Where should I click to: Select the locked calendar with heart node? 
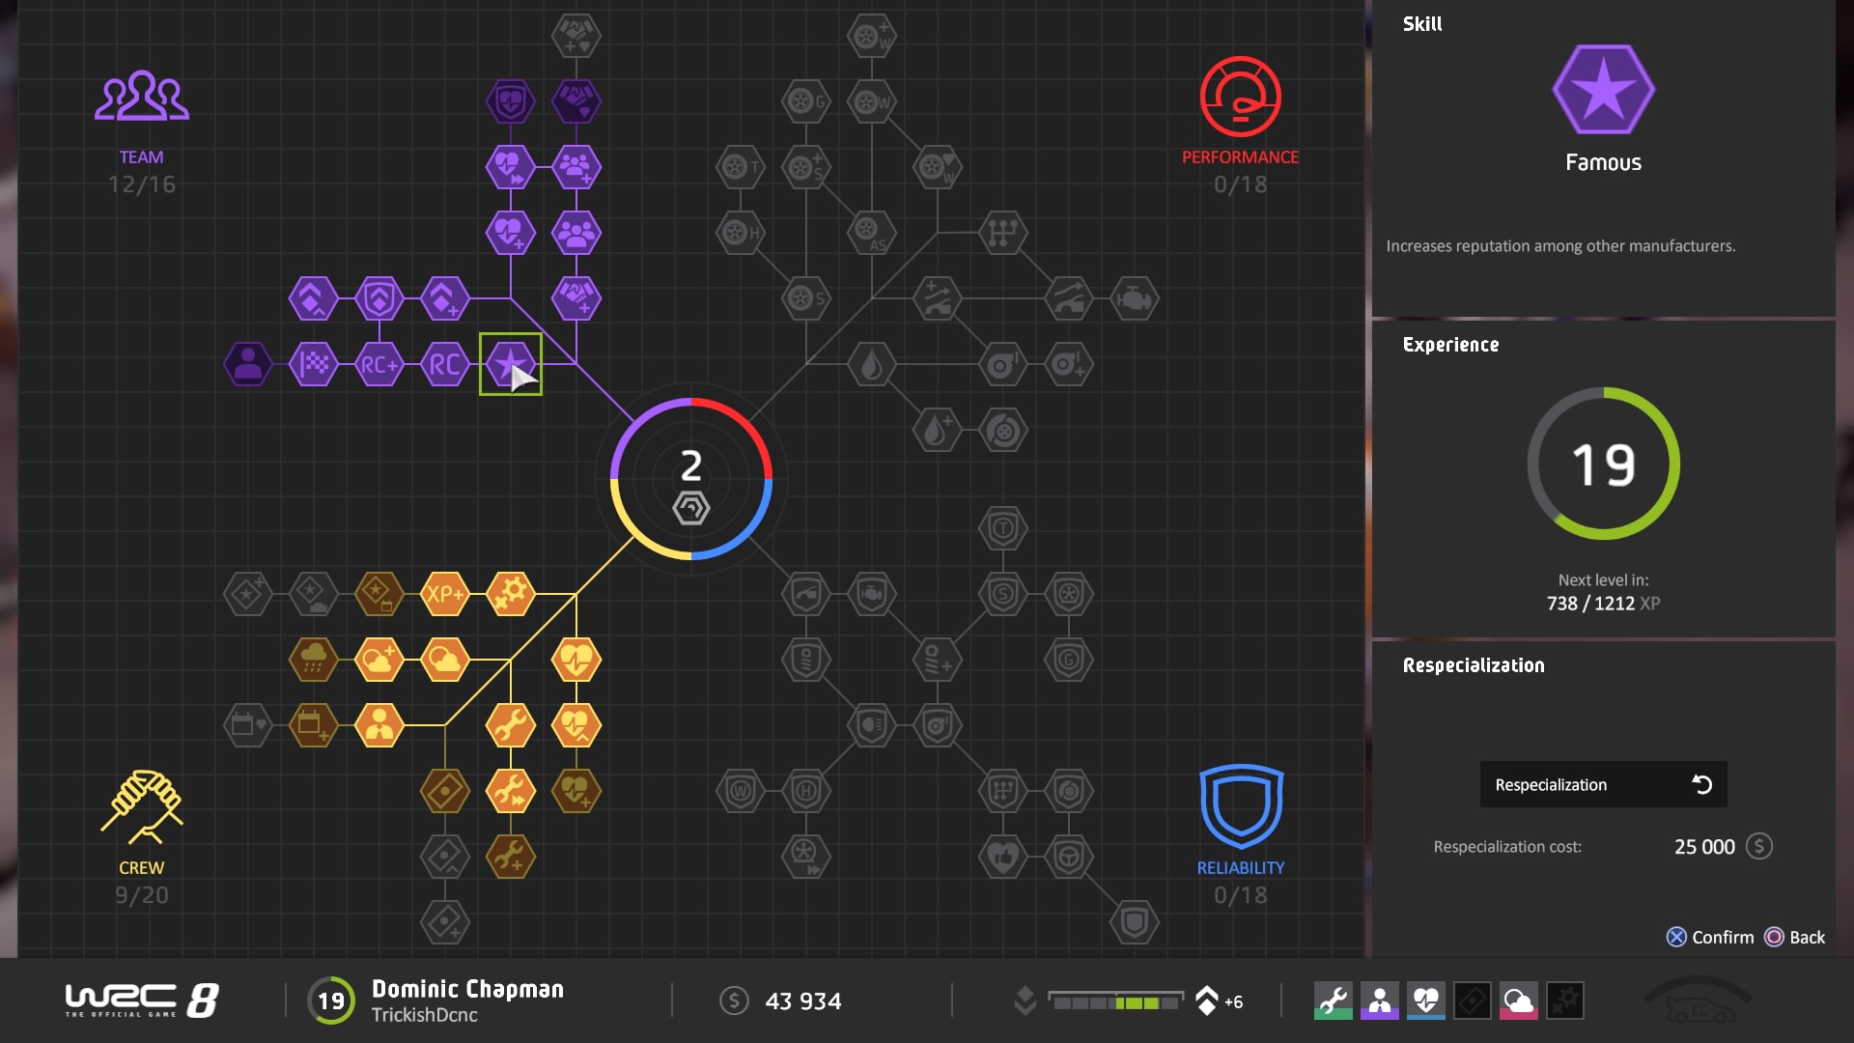pos(248,725)
